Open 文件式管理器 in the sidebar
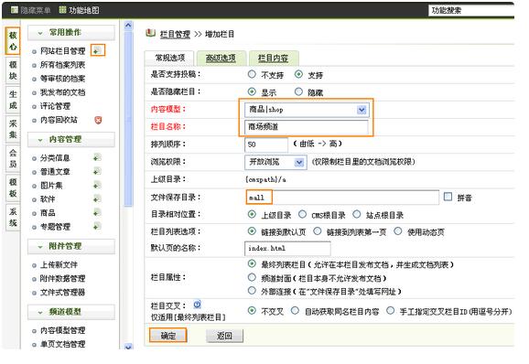This screenshot has width=529, height=364. (63, 293)
